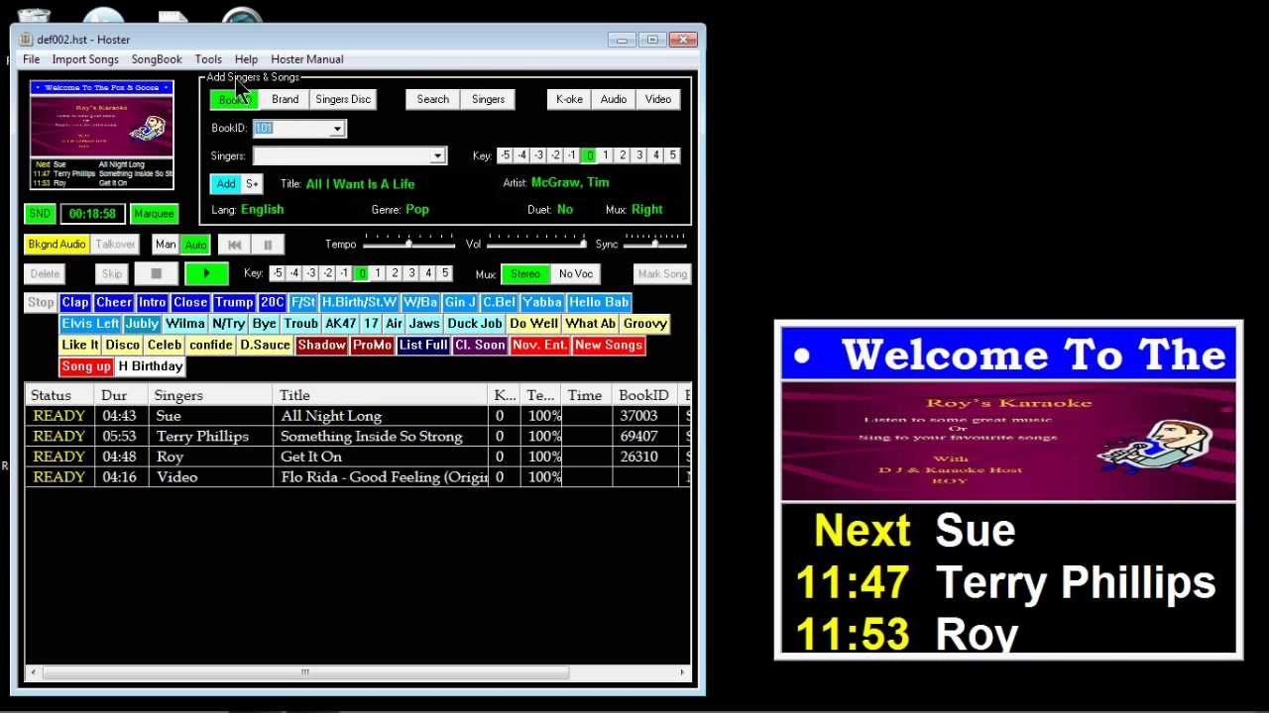Play the Elvis Left clip
This screenshot has height=713, width=1269.
pyautogui.click(x=90, y=324)
